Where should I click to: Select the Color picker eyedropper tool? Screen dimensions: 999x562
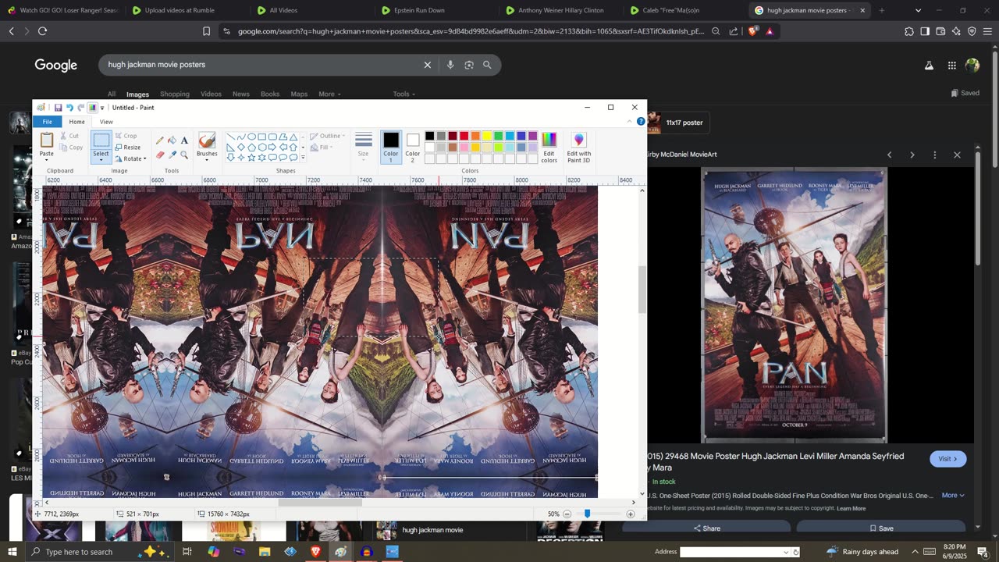click(x=172, y=155)
